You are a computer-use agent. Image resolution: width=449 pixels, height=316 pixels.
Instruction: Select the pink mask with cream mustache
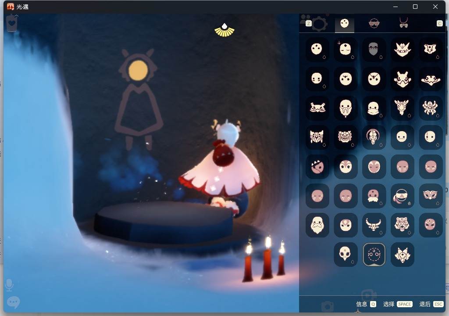(374, 196)
